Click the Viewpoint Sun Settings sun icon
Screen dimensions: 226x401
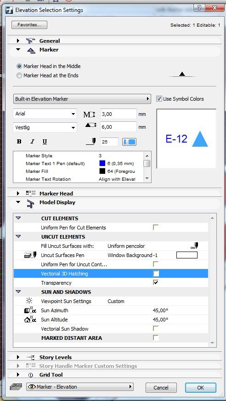tap(29, 301)
